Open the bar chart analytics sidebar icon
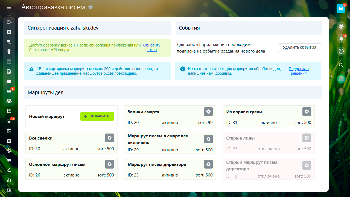The height and width of the screenshot is (197, 350). pos(9,180)
